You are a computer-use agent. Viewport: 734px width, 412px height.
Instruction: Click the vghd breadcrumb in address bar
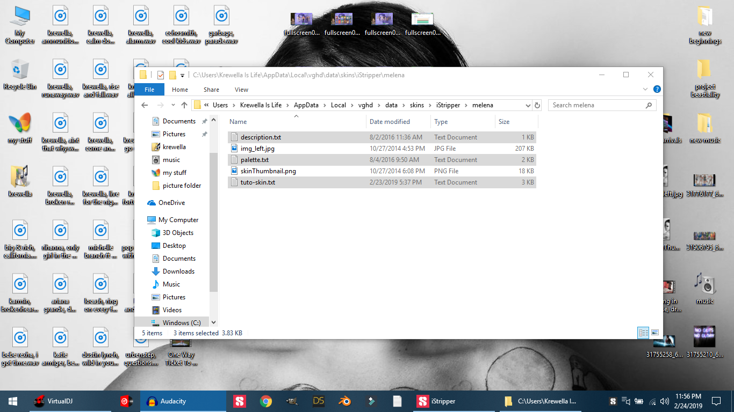click(x=366, y=105)
